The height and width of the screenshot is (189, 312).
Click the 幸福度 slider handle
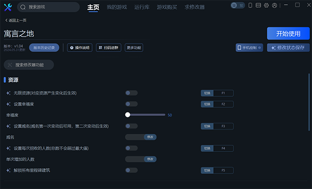(x=127, y=115)
